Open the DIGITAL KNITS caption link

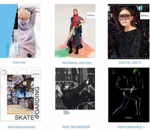coord(130,63)
